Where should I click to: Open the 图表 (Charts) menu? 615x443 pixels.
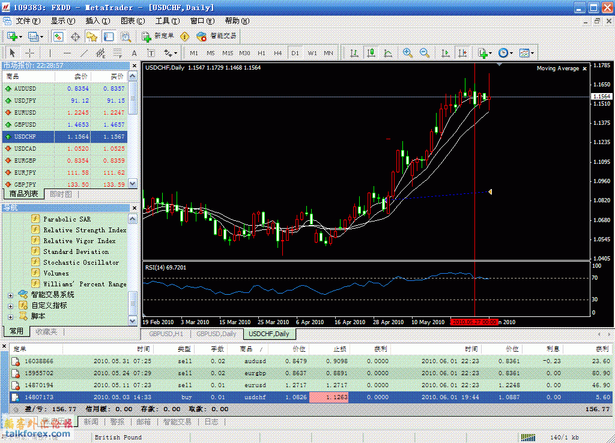point(133,21)
